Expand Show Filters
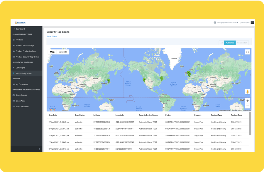Viewport: 264px width, 173px height. (x=52, y=36)
